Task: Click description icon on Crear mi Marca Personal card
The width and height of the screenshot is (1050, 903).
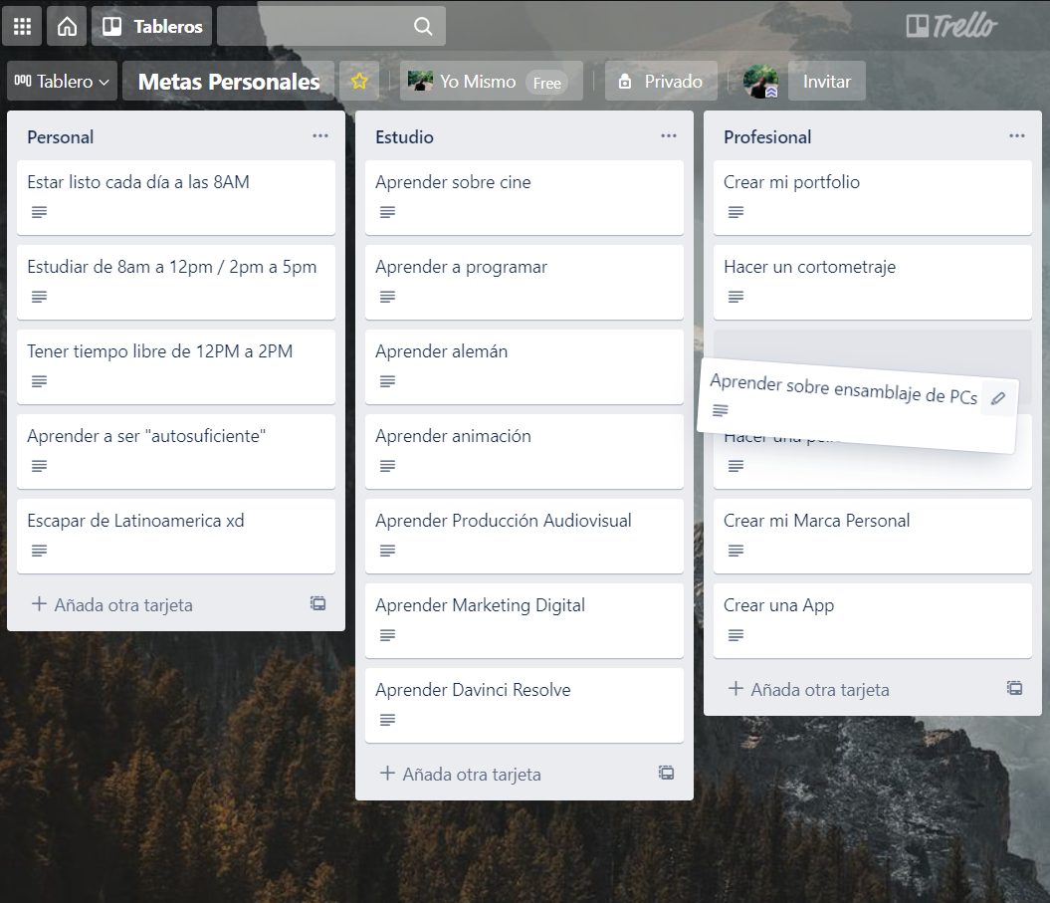Action: [735, 551]
